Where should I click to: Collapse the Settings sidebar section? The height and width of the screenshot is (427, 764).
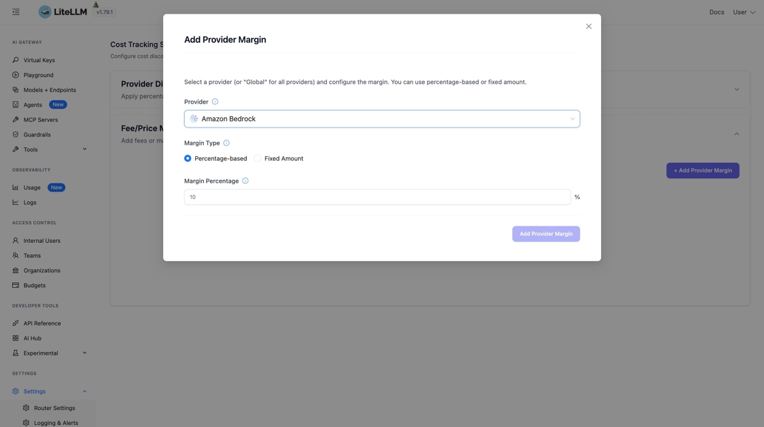pos(85,392)
